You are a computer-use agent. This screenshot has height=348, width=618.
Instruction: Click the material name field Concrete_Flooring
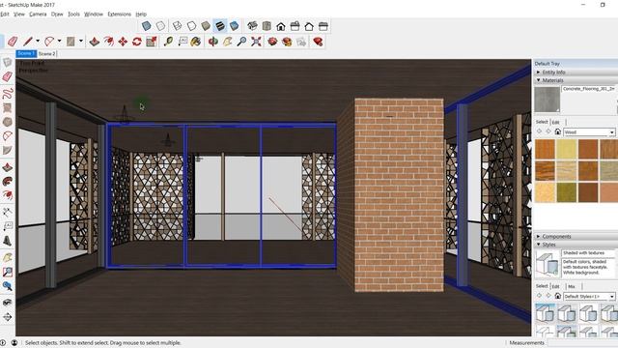pyautogui.click(x=588, y=89)
